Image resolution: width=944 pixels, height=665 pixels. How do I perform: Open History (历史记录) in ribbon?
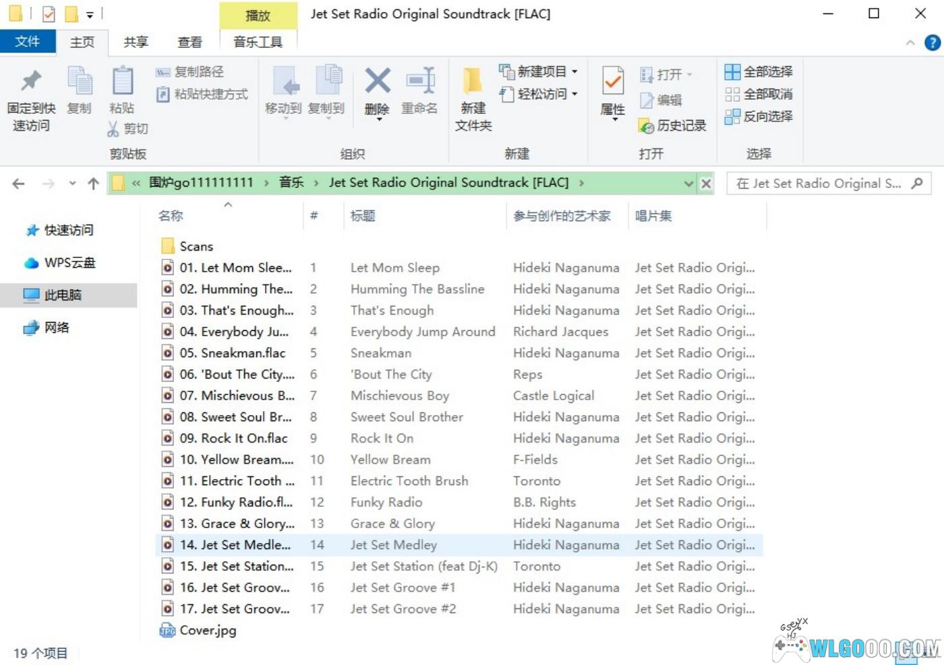pyautogui.click(x=647, y=126)
